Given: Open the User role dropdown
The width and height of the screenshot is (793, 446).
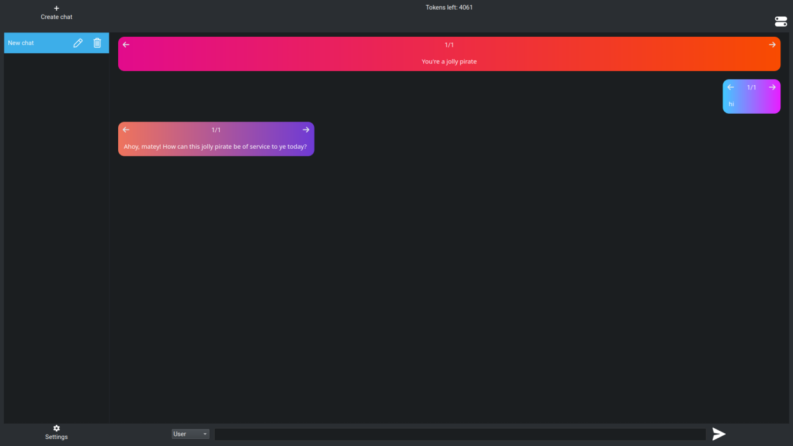Looking at the screenshot, I should (x=190, y=434).
